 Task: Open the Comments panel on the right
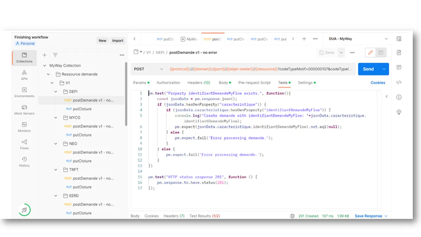click(x=399, y=67)
